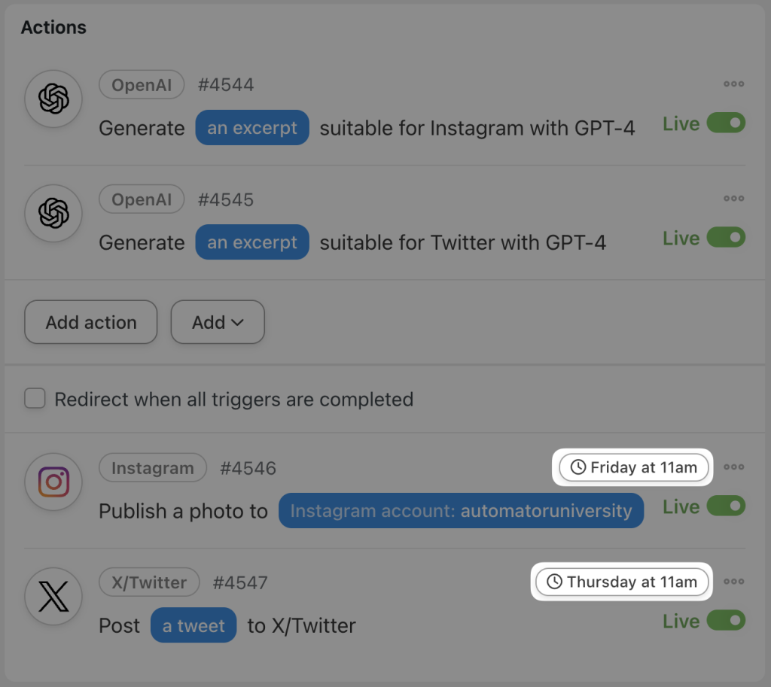The width and height of the screenshot is (771, 687).
Task: Open the options menu for action #4544
Action: (x=733, y=84)
